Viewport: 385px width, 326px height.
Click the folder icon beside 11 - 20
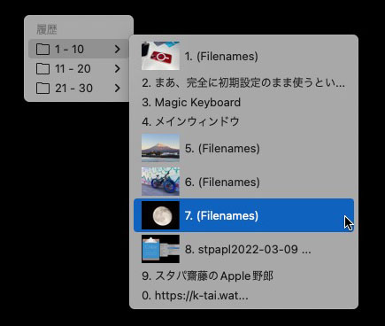(42, 68)
